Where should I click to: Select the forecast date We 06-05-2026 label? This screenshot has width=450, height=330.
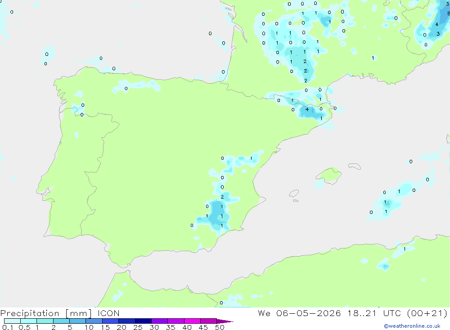click(299, 313)
